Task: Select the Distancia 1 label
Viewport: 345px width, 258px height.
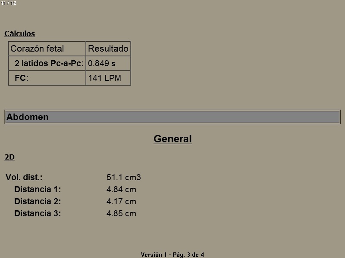Action: tap(38, 190)
